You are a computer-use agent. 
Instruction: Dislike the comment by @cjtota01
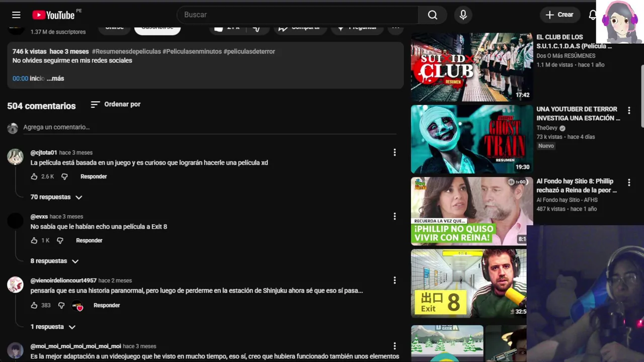pyautogui.click(x=64, y=176)
